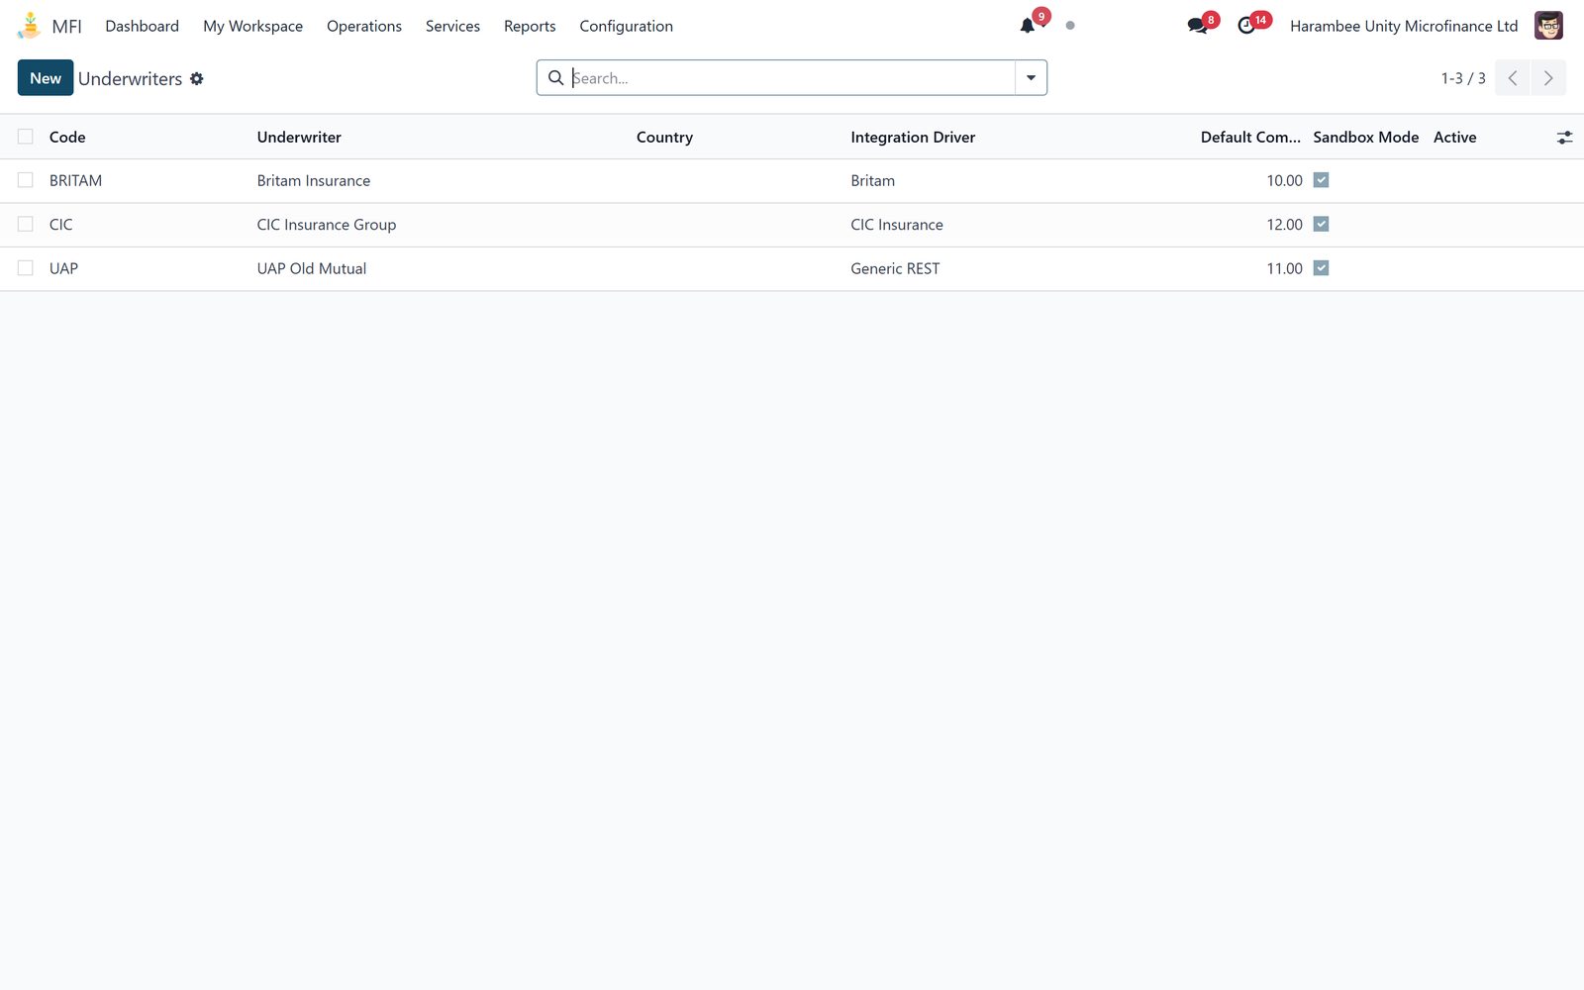The height and width of the screenshot is (990, 1584).
Task: Open the Reports menu
Action: tap(530, 26)
